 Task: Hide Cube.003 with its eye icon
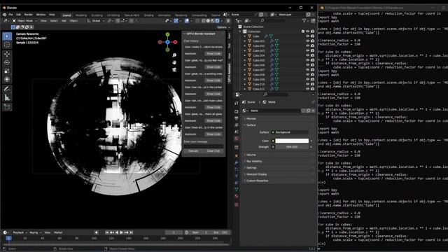pyautogui.click(x=308, y=50)
